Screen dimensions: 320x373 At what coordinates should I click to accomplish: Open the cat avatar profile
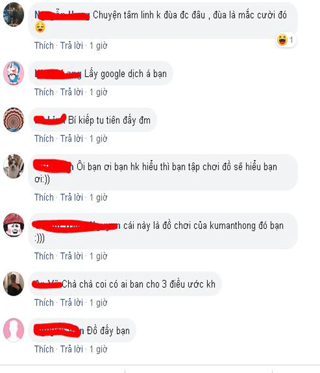[x=13, y=166]
